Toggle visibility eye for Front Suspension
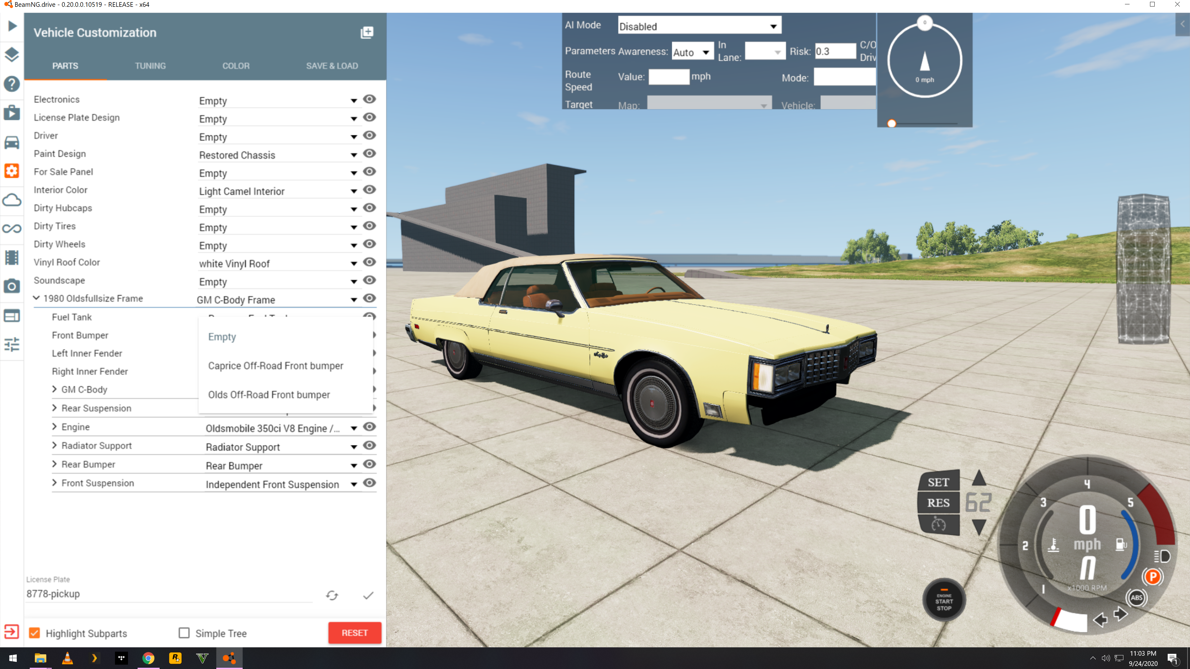 [x=369, y=483]
